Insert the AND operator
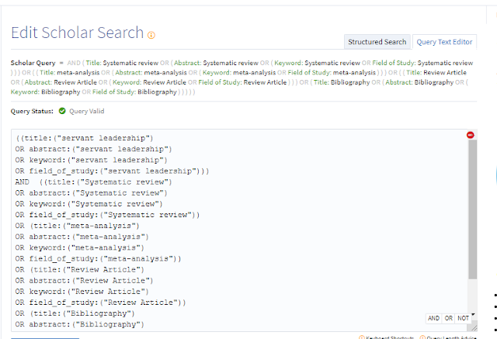Viewport: 497px width, 339px height. (433, 318)
